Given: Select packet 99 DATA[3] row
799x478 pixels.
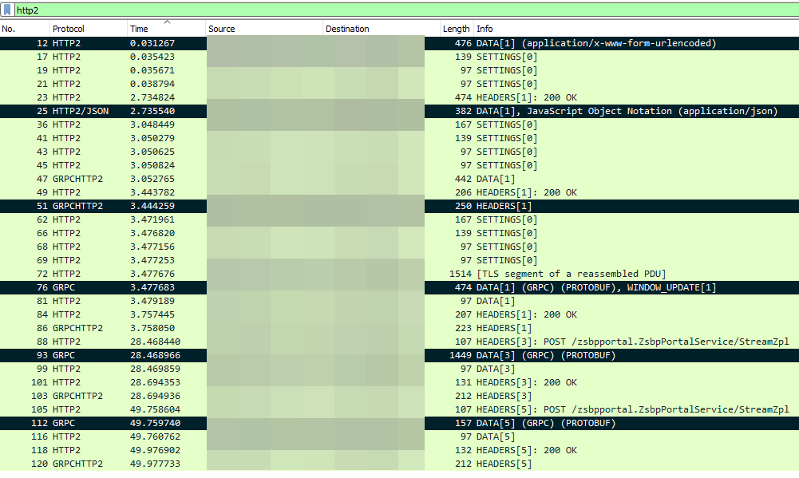Looking at the screenshot, I should (399, 369).
